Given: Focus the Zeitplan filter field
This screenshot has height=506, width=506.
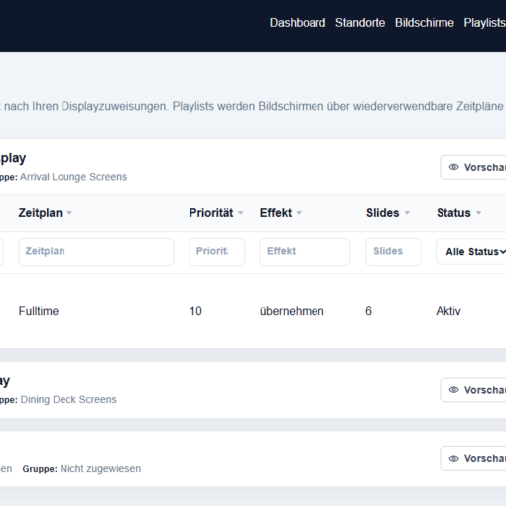Looking at the screenshot, I should pyautogui.click(x=96, y=252).
